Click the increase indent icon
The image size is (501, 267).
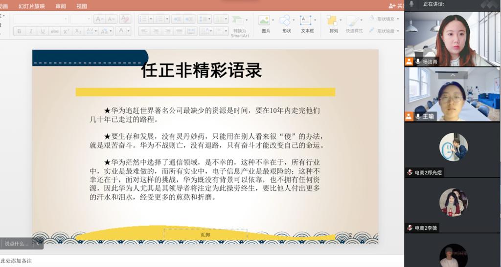(189, 19)
